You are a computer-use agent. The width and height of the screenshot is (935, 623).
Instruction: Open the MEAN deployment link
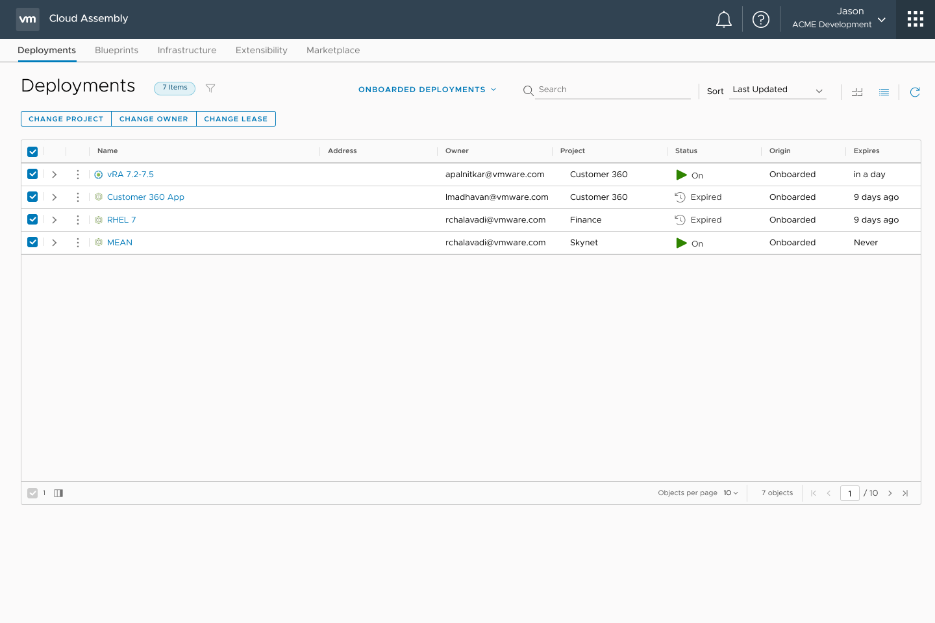119,243
